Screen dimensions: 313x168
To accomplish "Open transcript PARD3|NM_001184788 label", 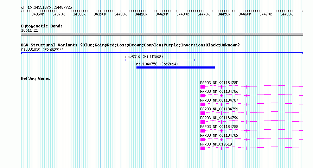I will click(x=219, y=127).
